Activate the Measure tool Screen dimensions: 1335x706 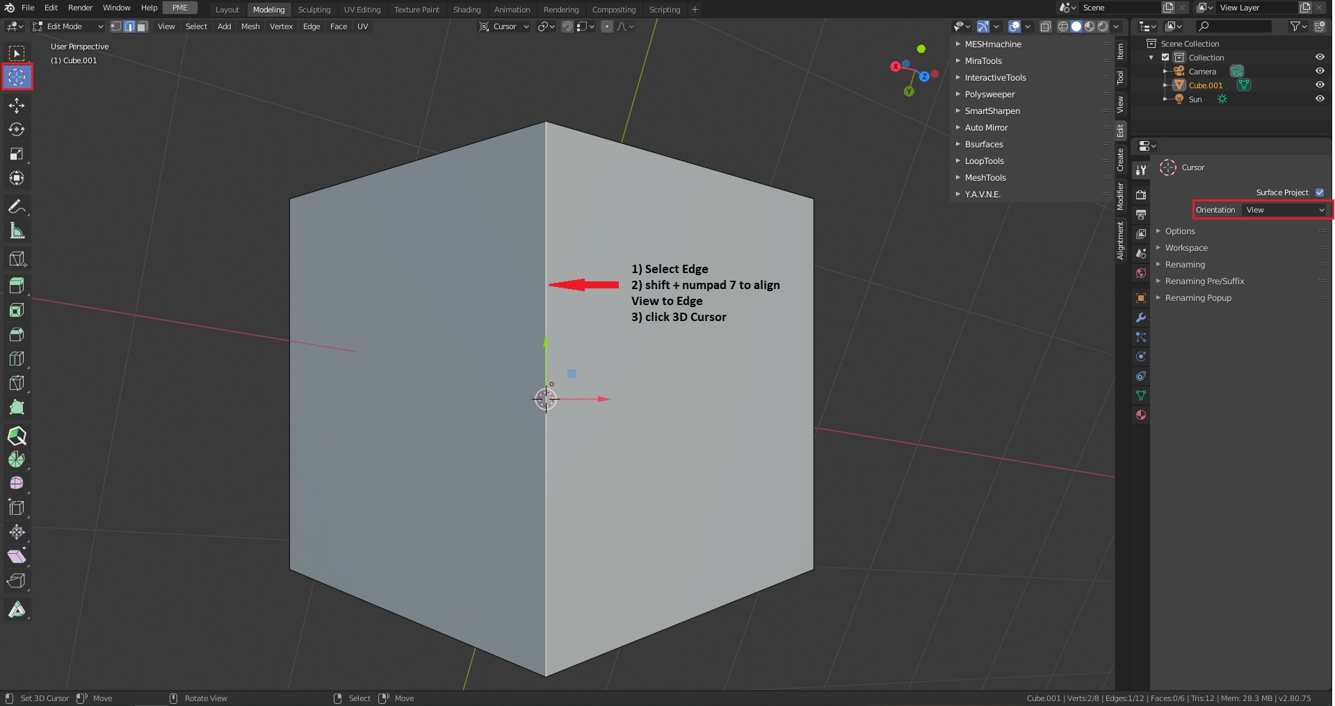(x=17, y=230)
